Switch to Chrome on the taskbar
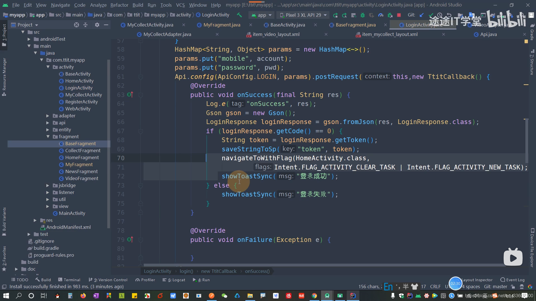 [x=314, y=296]
